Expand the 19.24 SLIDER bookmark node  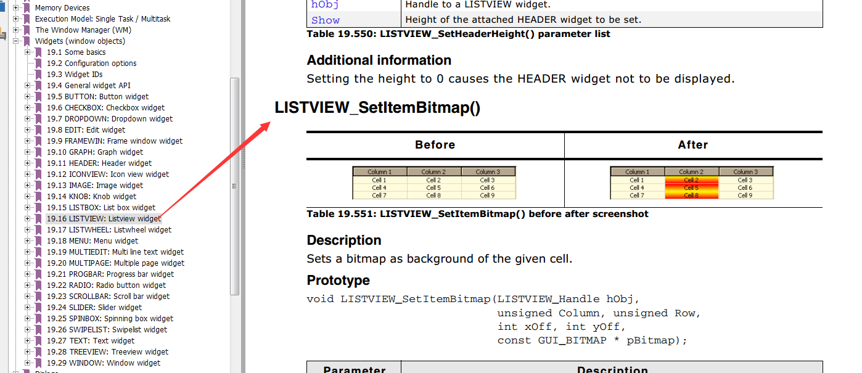click(x=28, y=308)
